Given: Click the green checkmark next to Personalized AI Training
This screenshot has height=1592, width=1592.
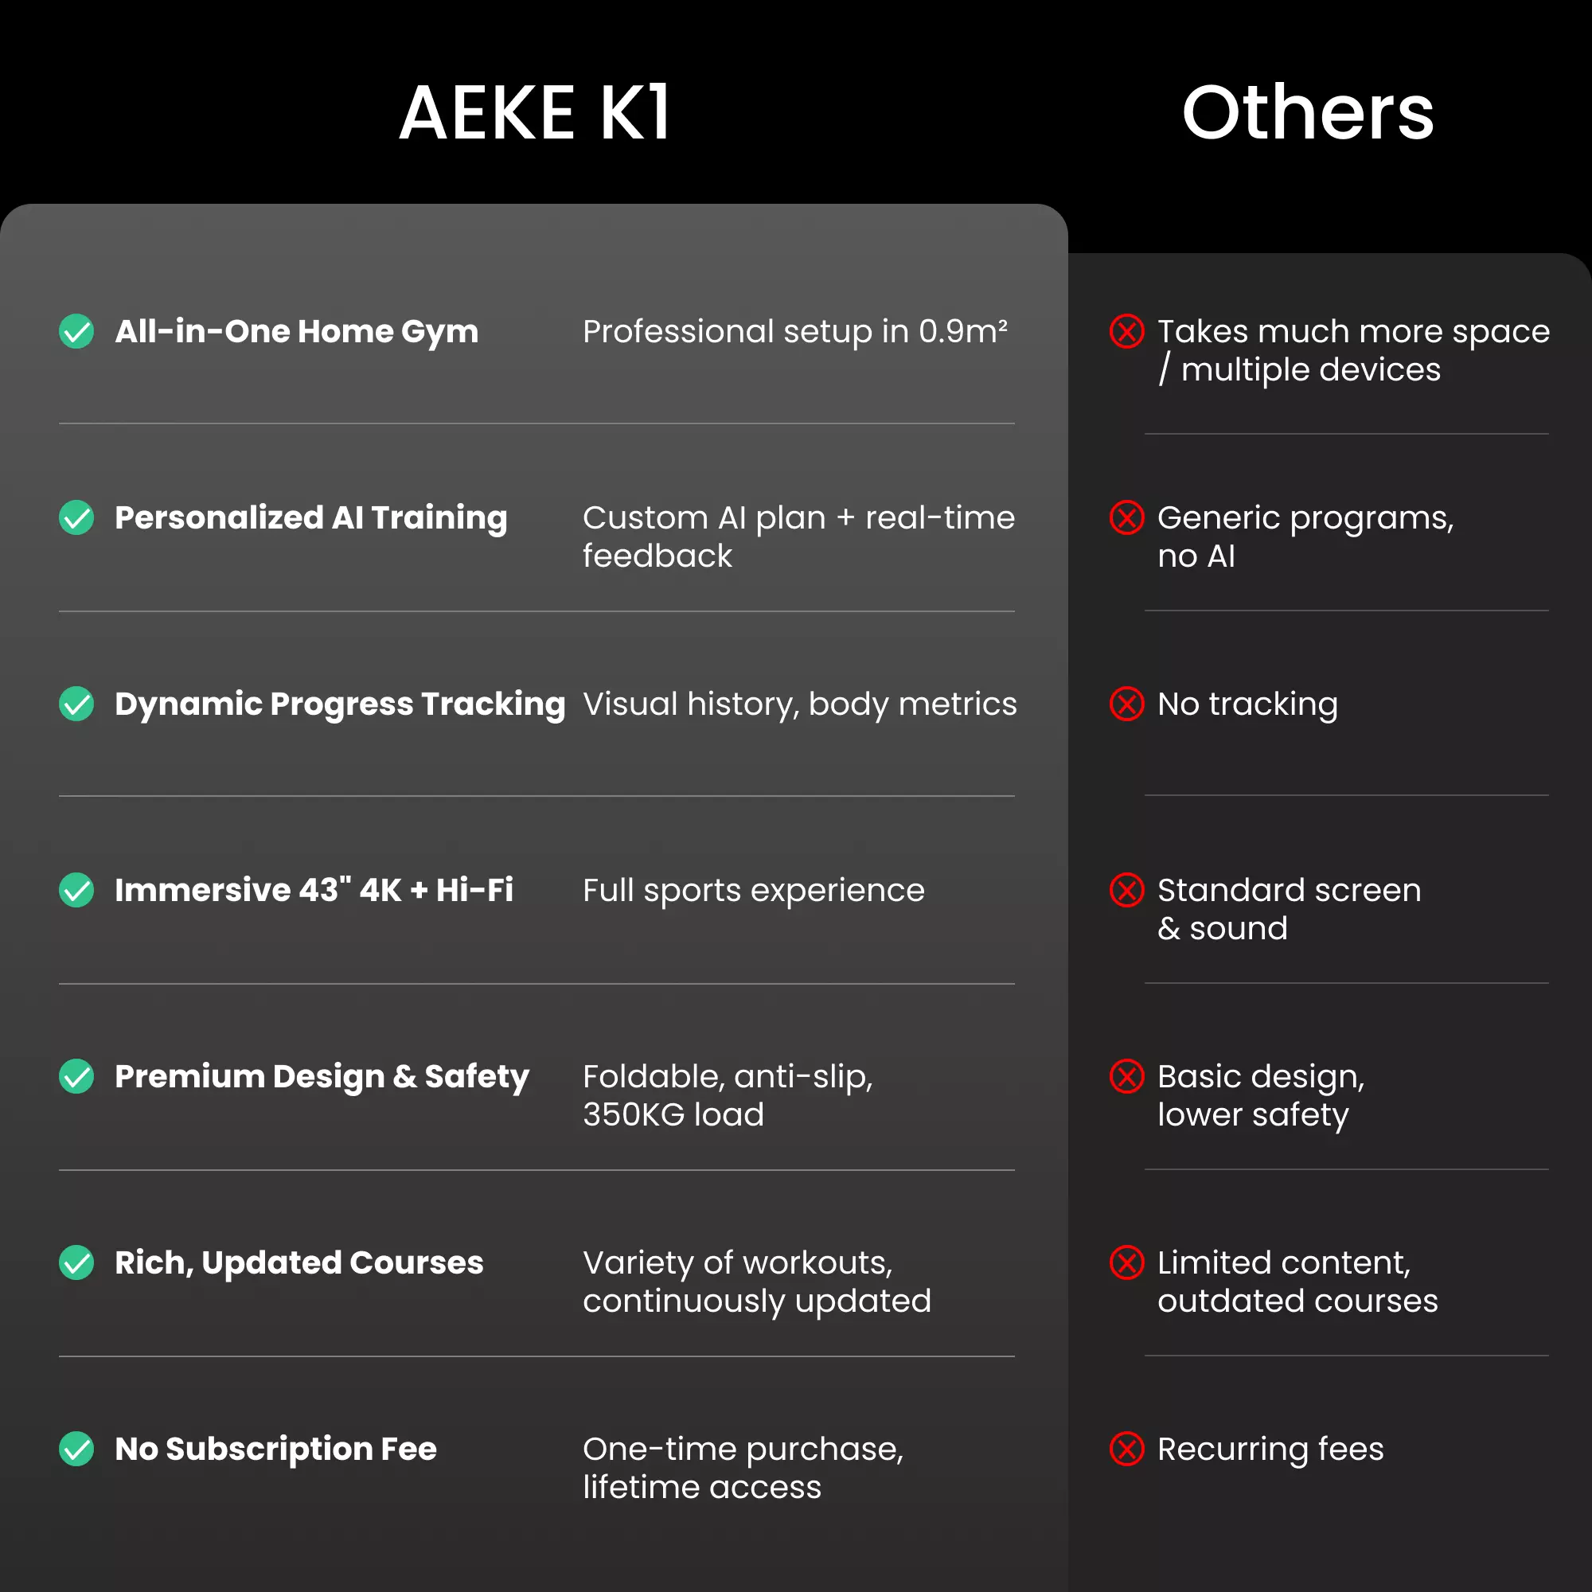Looking at the screenshot, I should [x=76, y=517].
